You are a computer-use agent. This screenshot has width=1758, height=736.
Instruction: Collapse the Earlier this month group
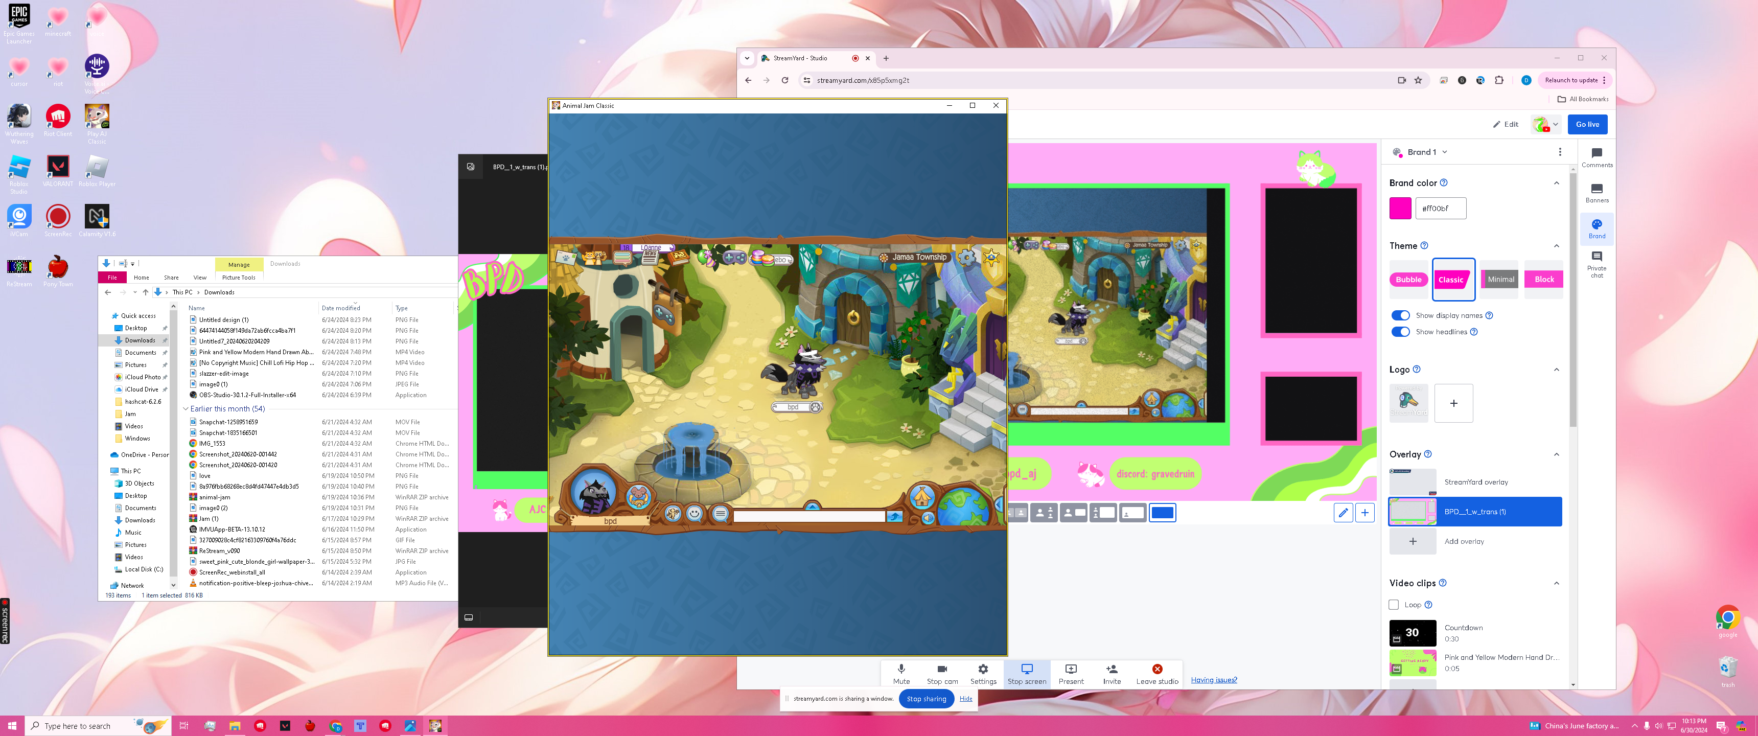tap(185, 409)
